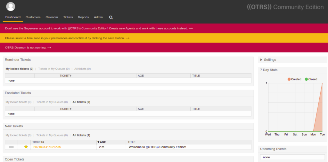
Task: Select Tickets in My Queues under New Tickets
Action: (52, 135)
